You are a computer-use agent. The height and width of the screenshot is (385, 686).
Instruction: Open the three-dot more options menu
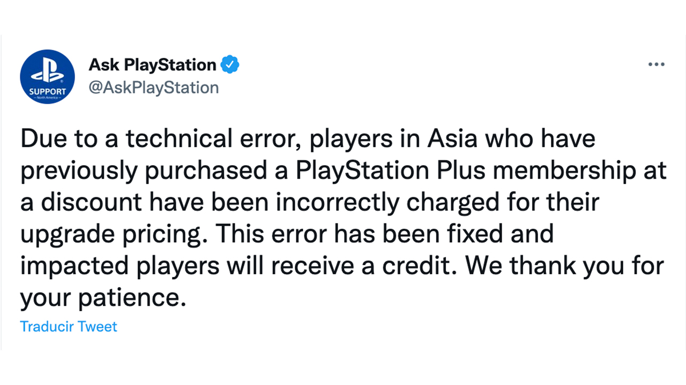click(x=656, y=65)
